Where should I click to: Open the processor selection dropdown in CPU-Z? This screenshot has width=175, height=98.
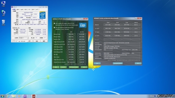tap(24, 38)
